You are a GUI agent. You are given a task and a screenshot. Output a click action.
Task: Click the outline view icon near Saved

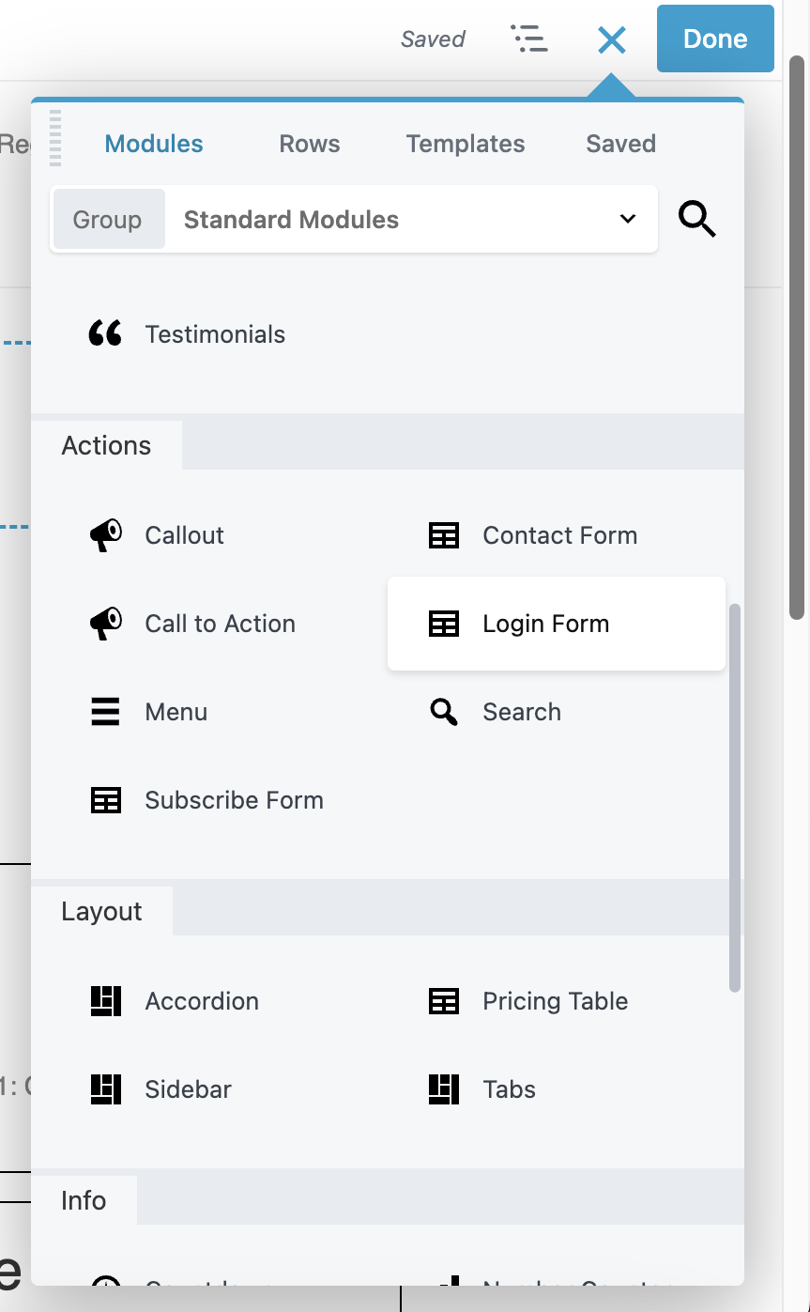click(529, 39)
